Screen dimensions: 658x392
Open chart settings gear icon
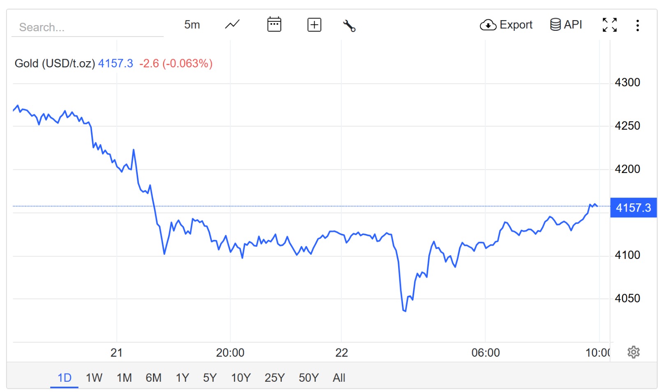click(x=633, y=352)
